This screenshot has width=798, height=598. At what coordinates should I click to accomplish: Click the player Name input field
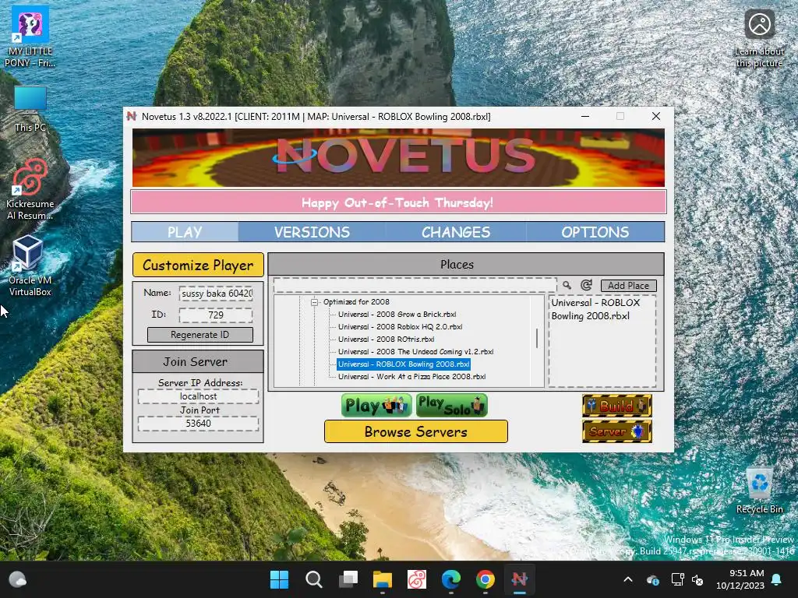pyautogui.click(x=216, y=294)
